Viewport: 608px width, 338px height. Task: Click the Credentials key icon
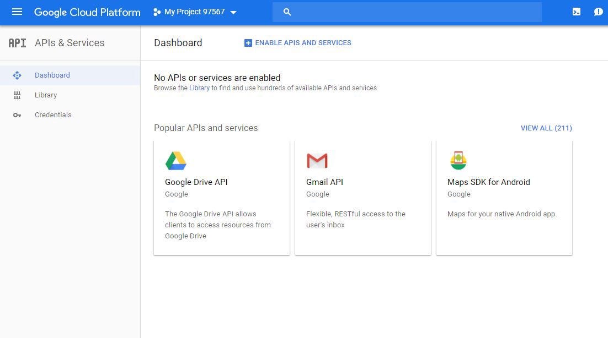point(17,115)
